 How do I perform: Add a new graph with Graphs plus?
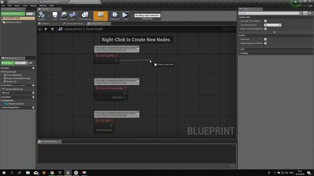coord(33,68)
